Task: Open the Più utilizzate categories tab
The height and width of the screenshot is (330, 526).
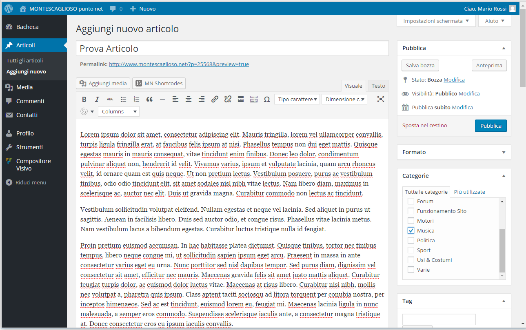Action: (469, 192)
